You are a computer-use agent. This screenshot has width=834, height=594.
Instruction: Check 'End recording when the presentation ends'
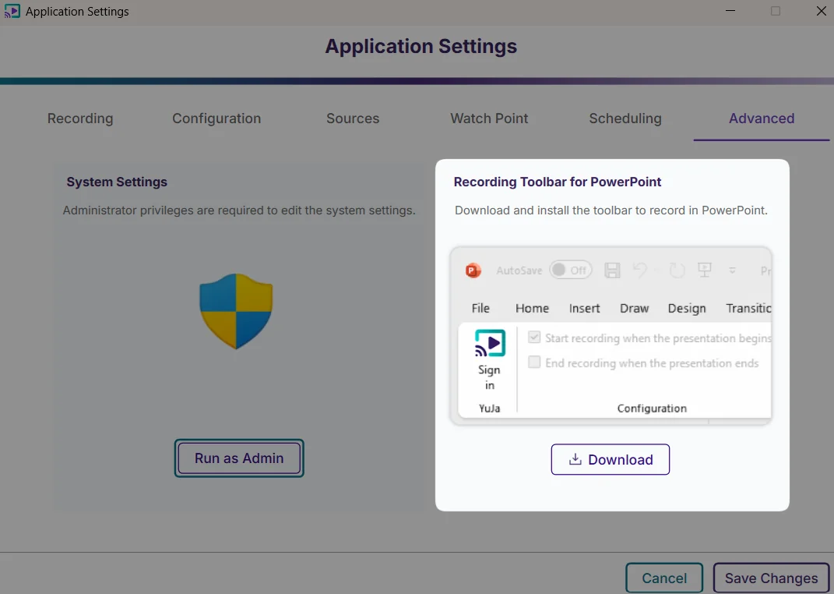[x=534, y=362]
